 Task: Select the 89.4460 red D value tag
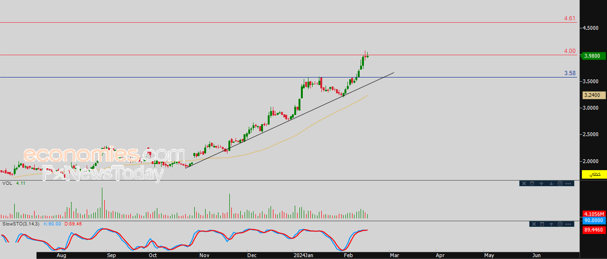pyautogui.click(x=594, y=230)
